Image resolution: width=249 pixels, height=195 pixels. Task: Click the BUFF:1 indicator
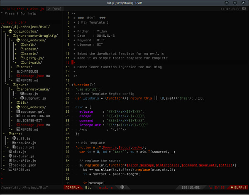238,188
